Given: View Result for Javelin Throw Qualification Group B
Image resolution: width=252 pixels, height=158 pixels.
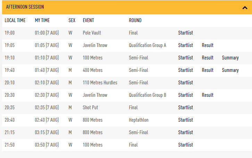Looking at the screenshot, I should point(208,95).
